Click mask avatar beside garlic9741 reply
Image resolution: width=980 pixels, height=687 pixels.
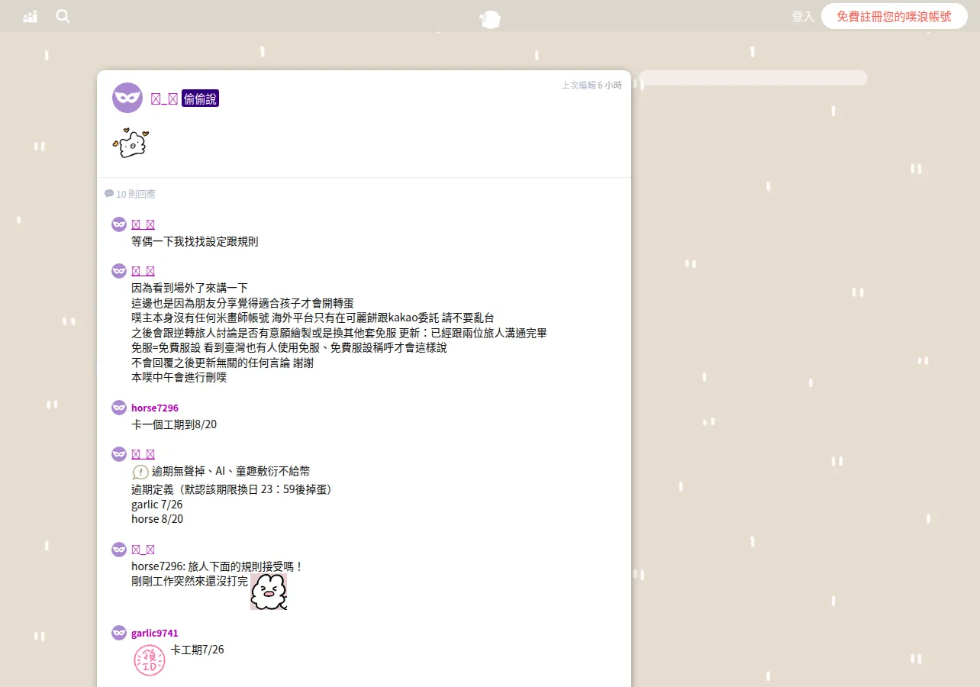pyautogui.click(x=119, y=633)
